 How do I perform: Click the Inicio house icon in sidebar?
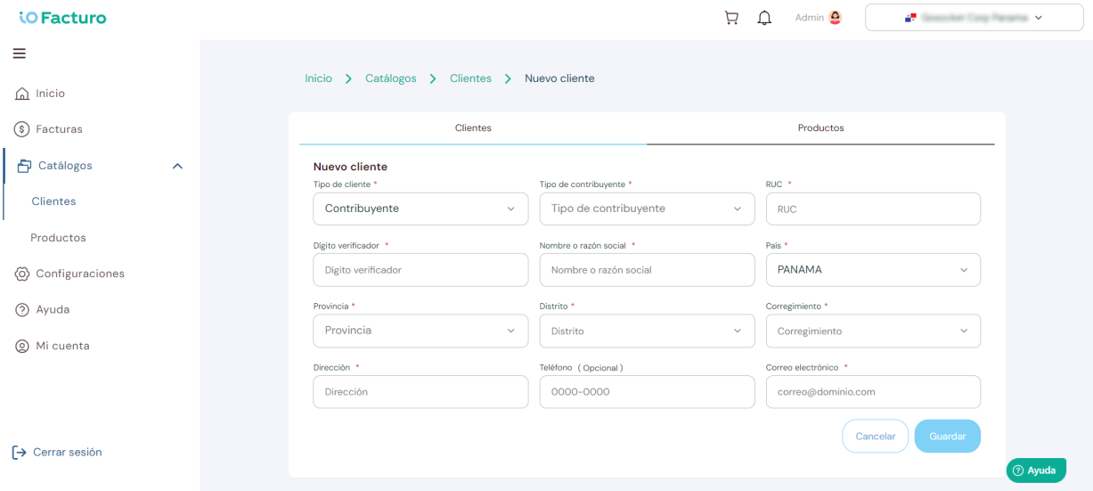click(x=23, y=94)
